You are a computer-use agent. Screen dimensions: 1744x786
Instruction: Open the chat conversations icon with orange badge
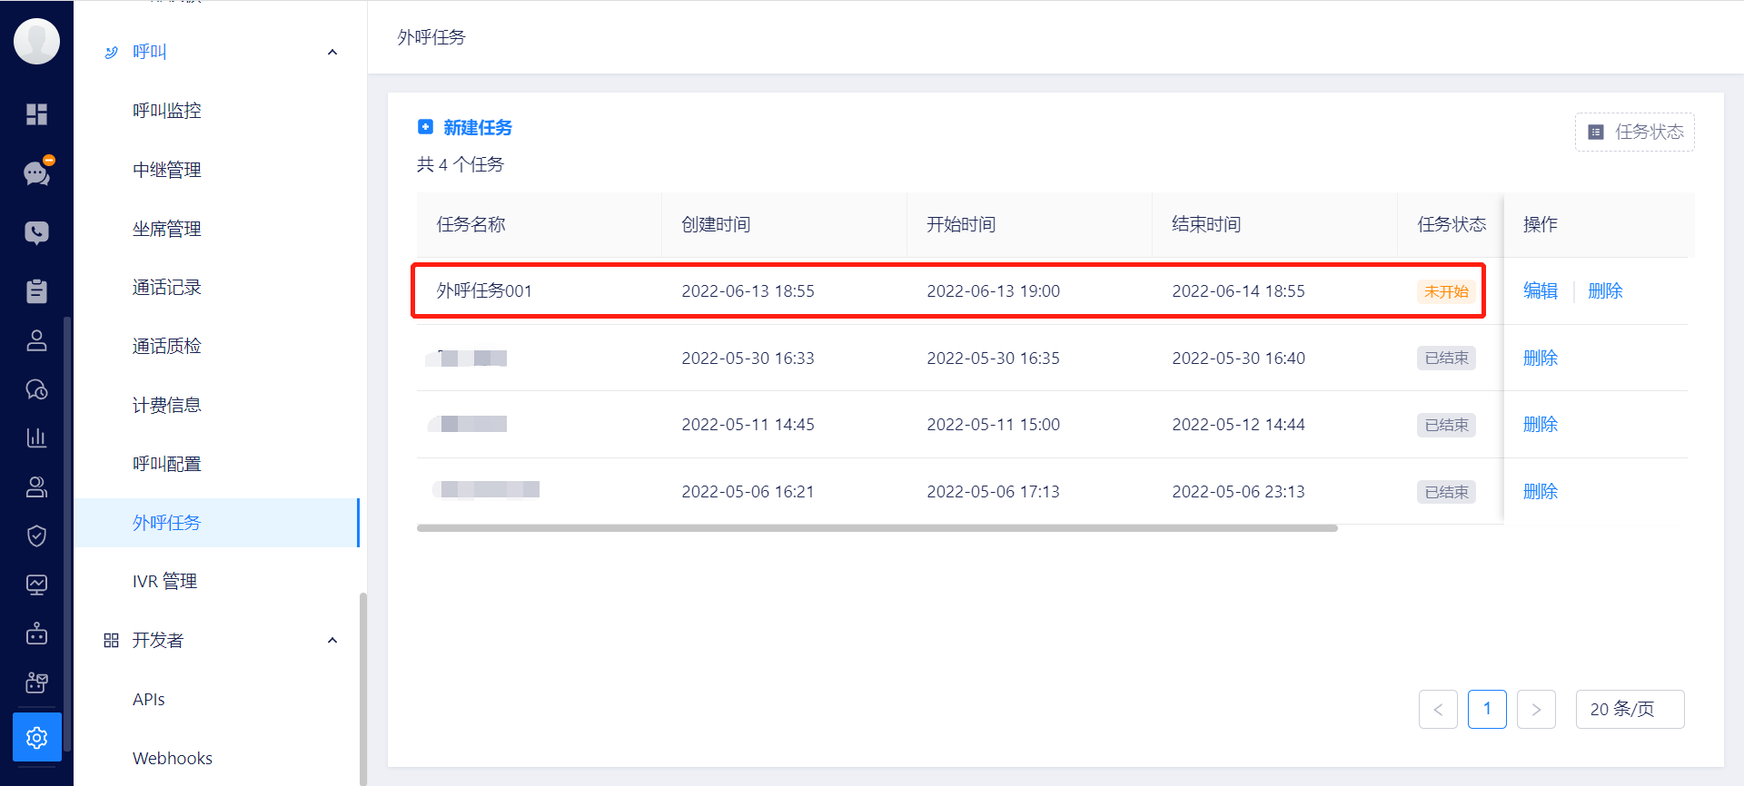tap(37, 172)
